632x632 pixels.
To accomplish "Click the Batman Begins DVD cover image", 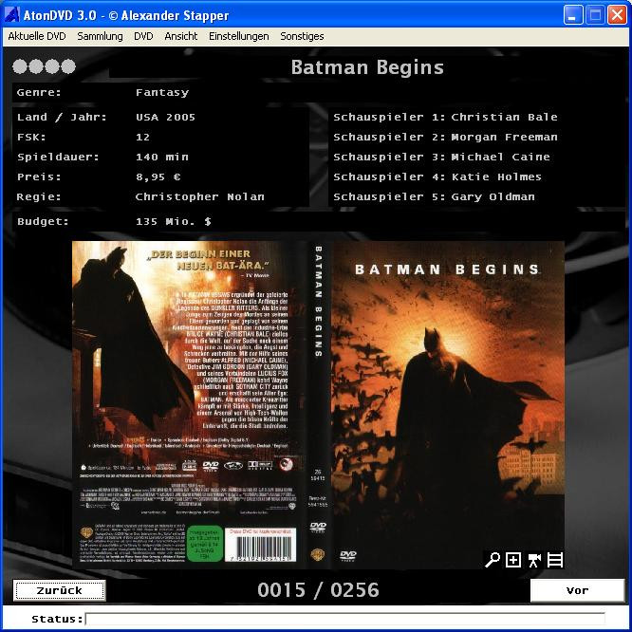I will 318,405.
